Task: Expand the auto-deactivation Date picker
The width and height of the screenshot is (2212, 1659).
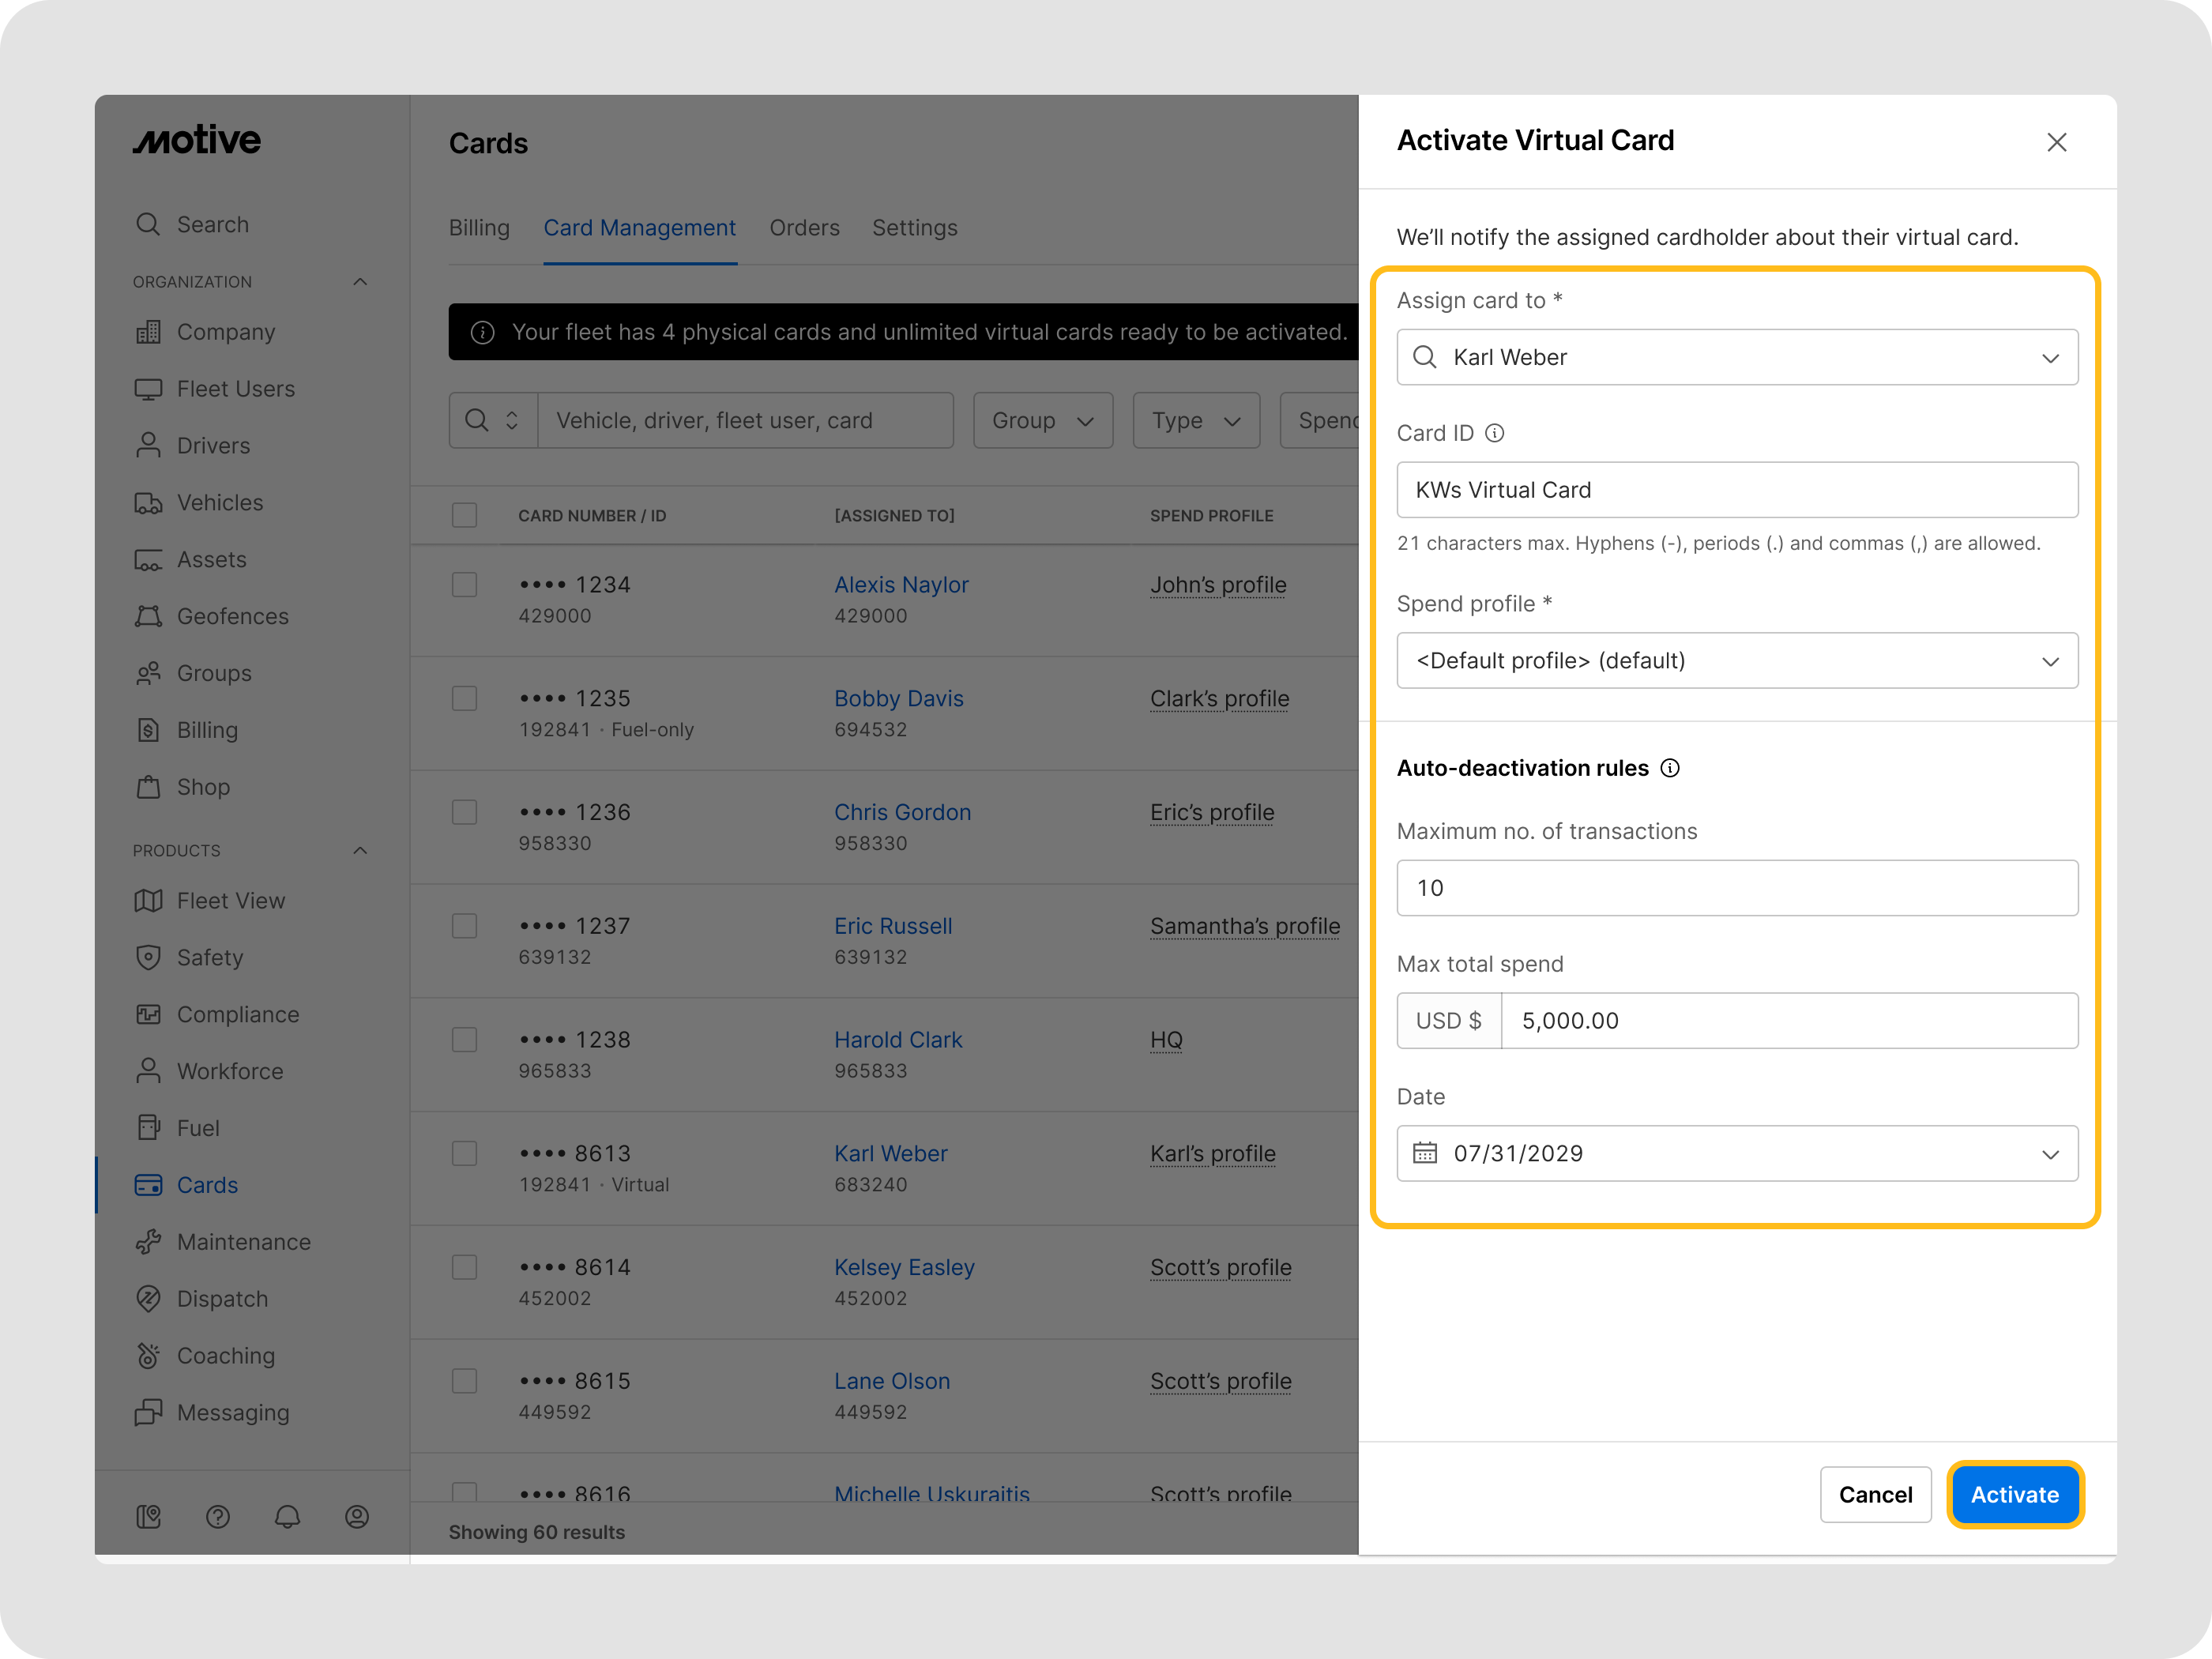Action: coord(2051,1153)
